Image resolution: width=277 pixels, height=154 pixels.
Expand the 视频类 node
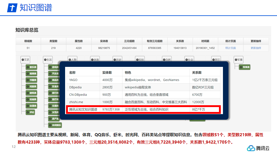point(28,74)
